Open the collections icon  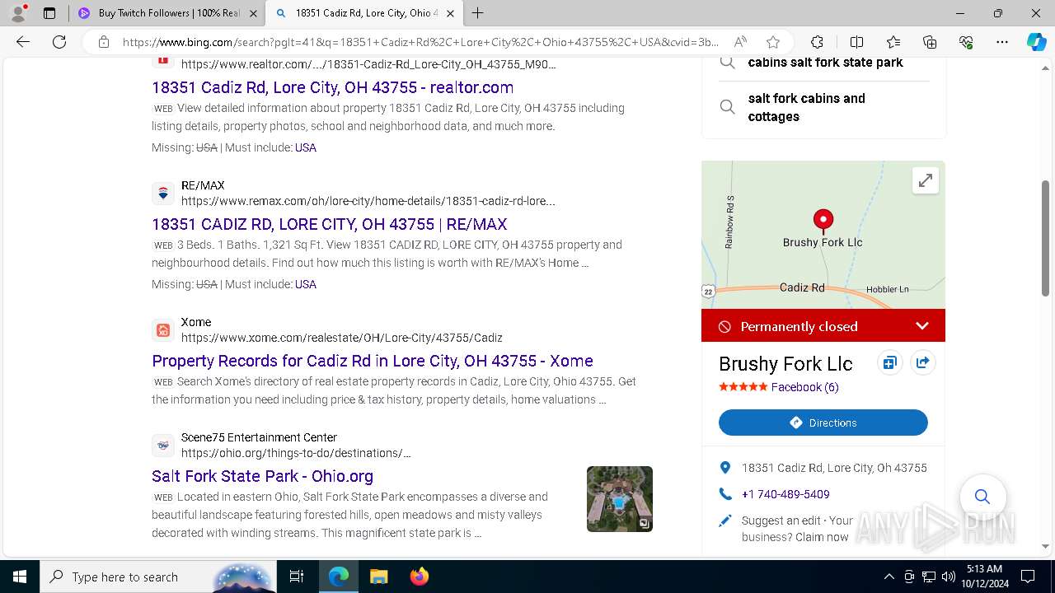pyautogui.click(x=930, y=42)
